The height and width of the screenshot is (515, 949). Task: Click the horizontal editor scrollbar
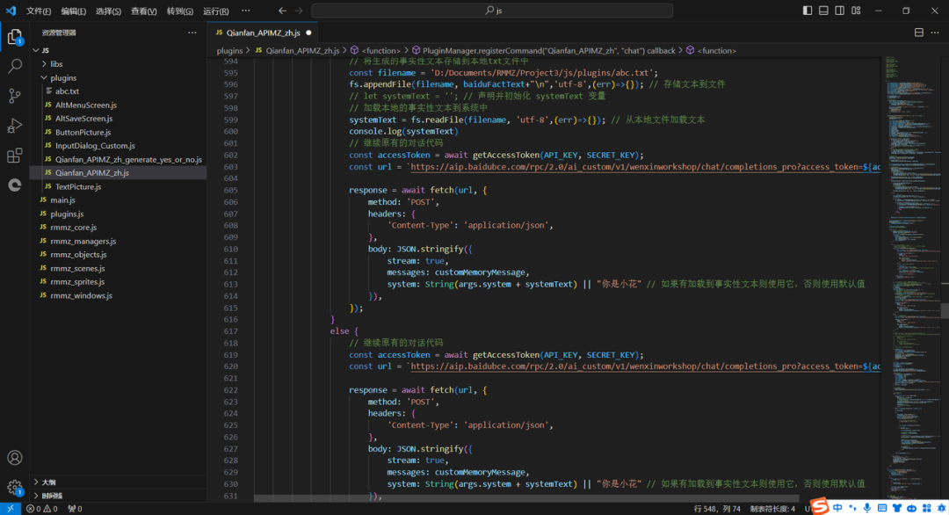click(x=526, y=498)
